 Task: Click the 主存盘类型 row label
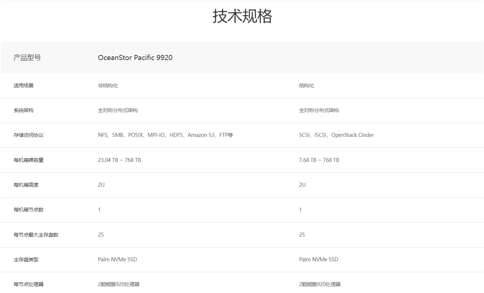tap(26, 260)
